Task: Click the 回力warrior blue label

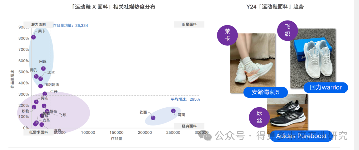Action: click(x=325, y=87)
